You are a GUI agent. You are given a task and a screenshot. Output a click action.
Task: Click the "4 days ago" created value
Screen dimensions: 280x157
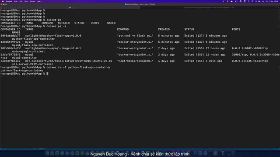pyautogui.click(x=166, y=61)
